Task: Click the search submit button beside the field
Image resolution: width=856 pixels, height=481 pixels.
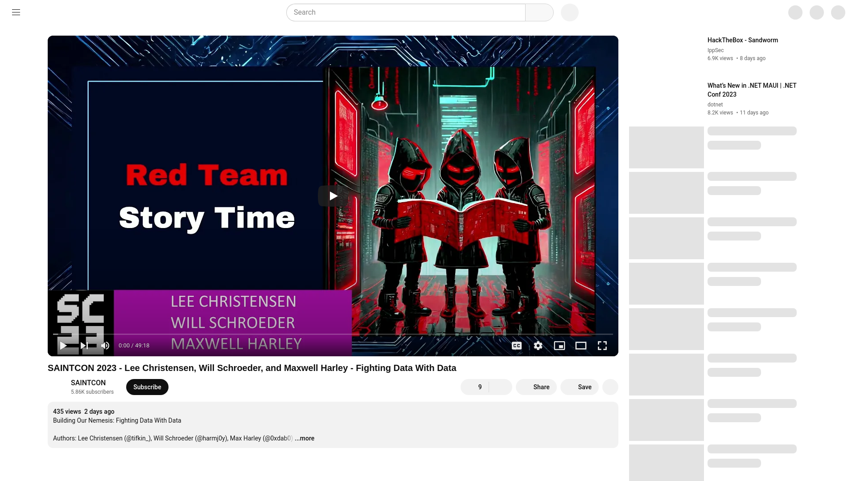Action: (539, 12)
